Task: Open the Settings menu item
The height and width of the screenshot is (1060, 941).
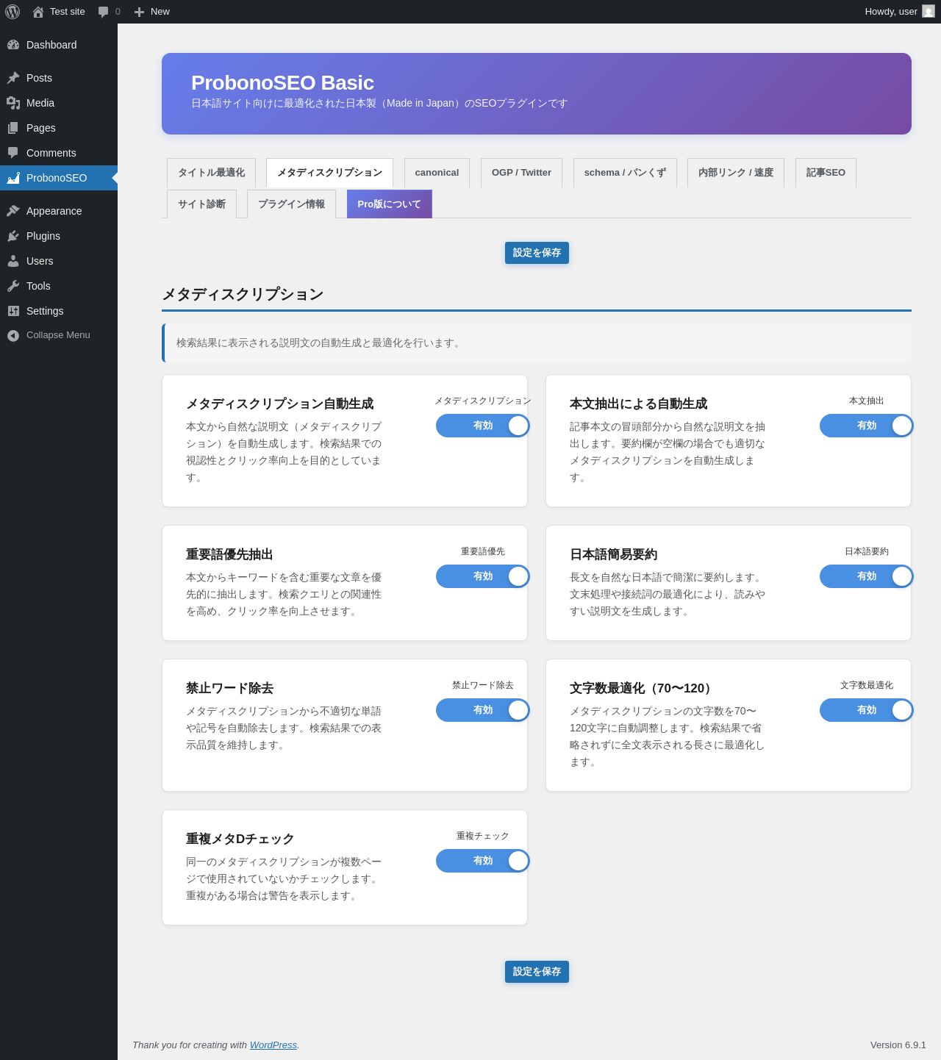Action: [59, 311]
